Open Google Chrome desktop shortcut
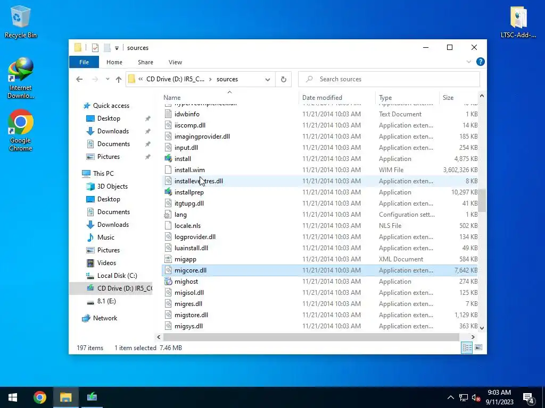 [21, 131]
